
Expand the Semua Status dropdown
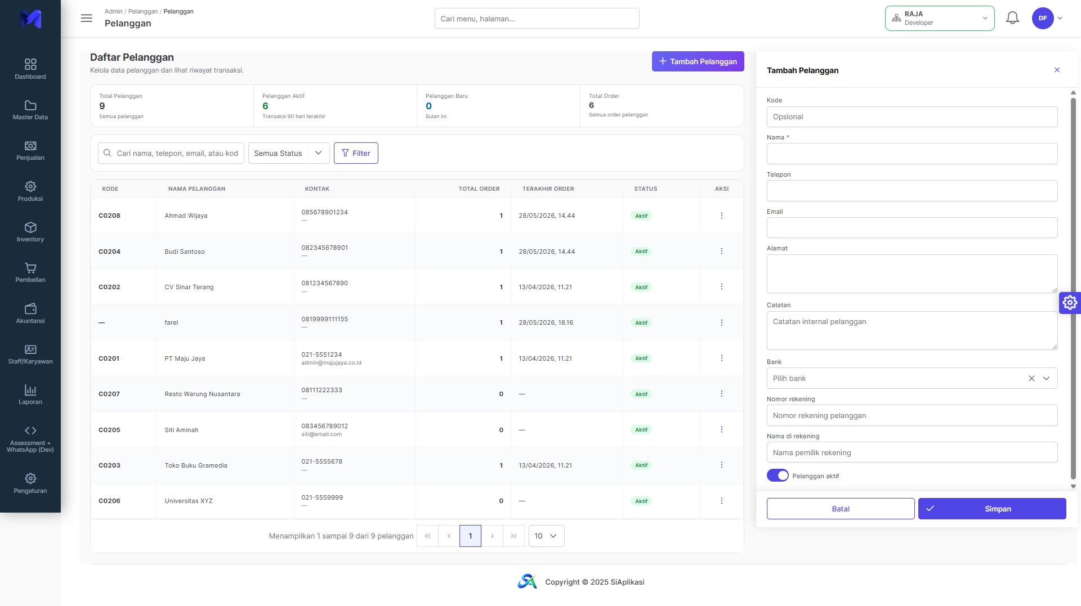[x=289, y=153]
